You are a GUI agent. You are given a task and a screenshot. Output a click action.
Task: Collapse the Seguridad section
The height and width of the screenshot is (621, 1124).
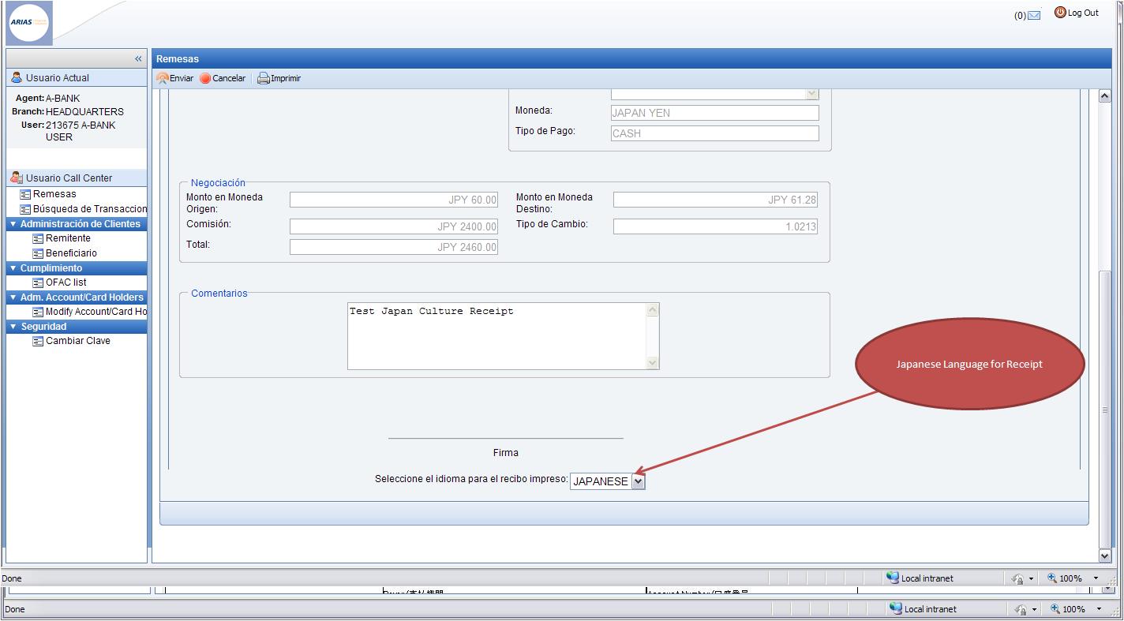coord(13,327)
